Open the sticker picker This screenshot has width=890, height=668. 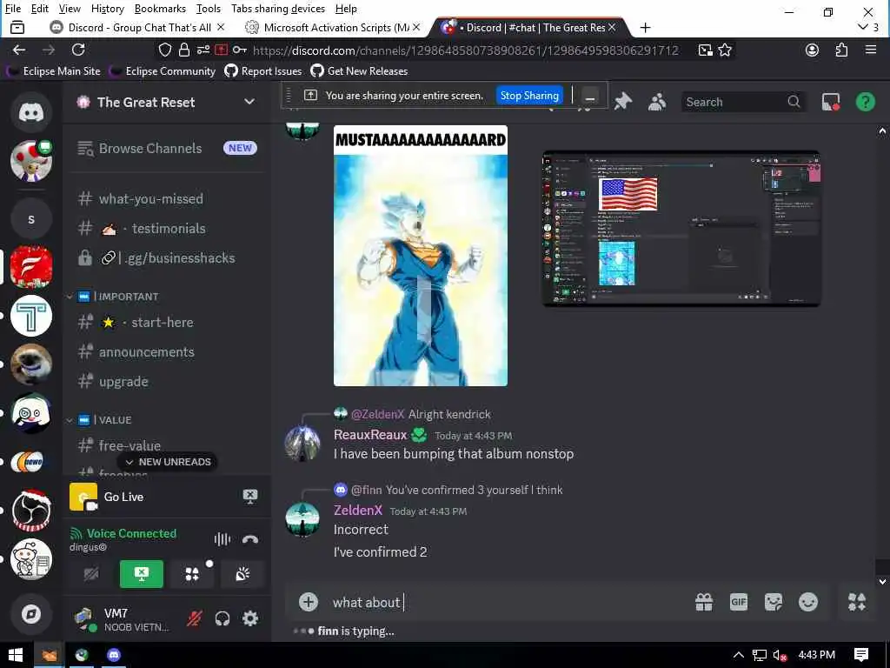tap(773, 602)
